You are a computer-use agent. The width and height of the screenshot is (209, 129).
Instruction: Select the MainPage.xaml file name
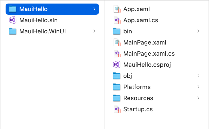click(x=145, y=42)
